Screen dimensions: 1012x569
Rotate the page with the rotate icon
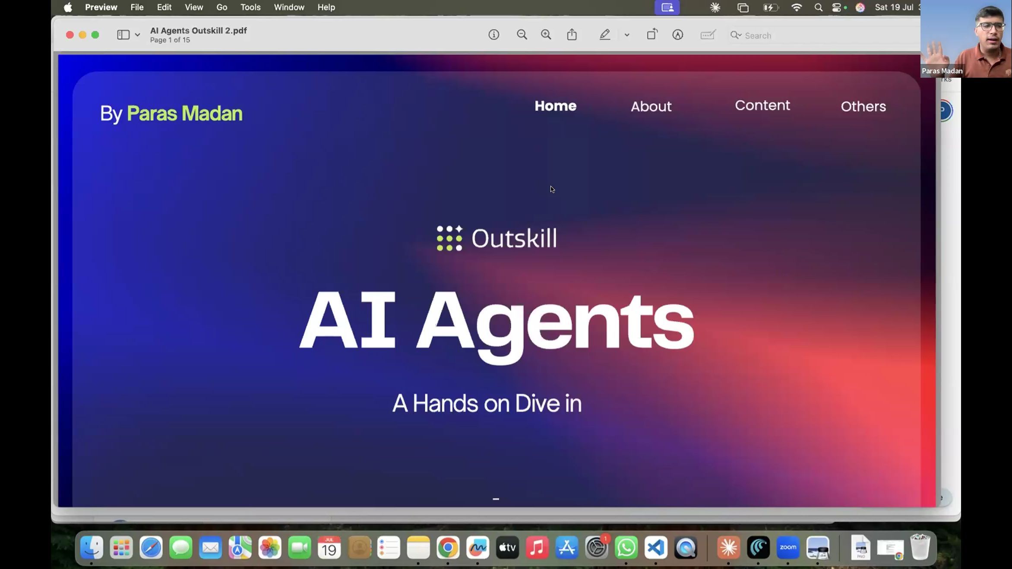[651, 35]
